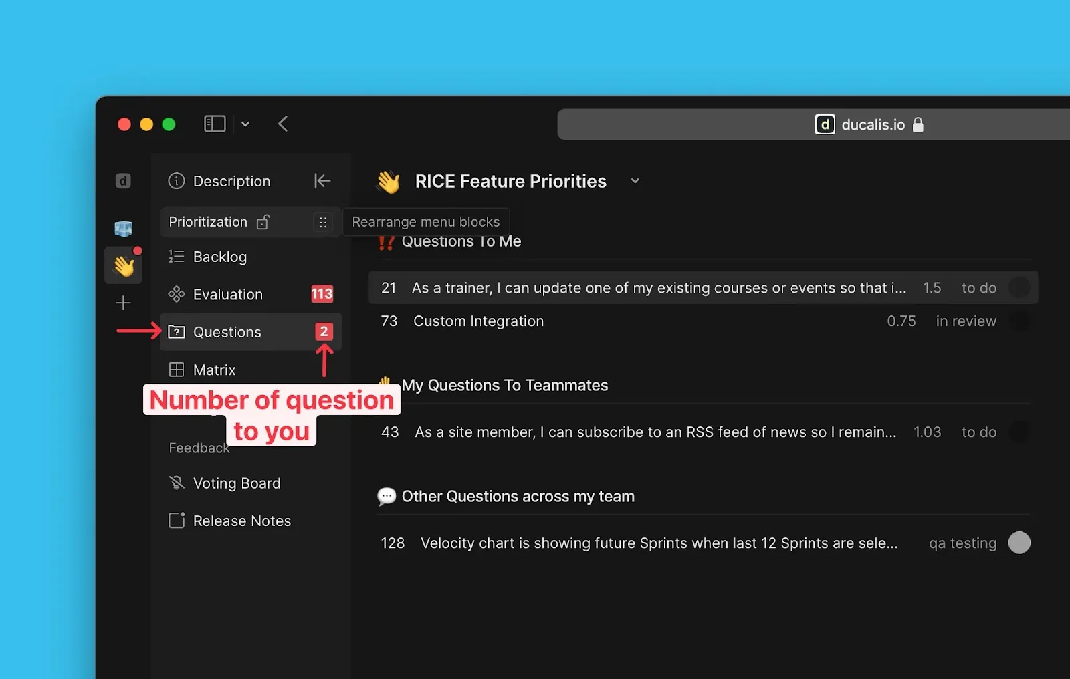The width and height of the screenshot is (1070, 679).
Task: Click the collapse sidebar arrow icon
Action: click(x=322, y=181)
